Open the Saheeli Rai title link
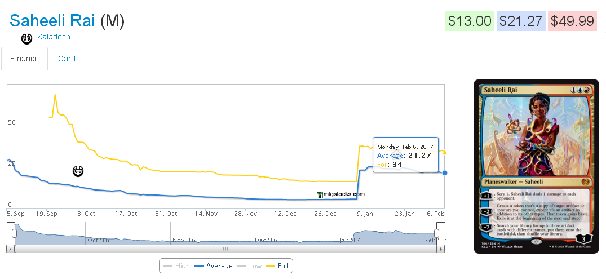The width and height of the screenshot is (606, 279). pos(52,20)
